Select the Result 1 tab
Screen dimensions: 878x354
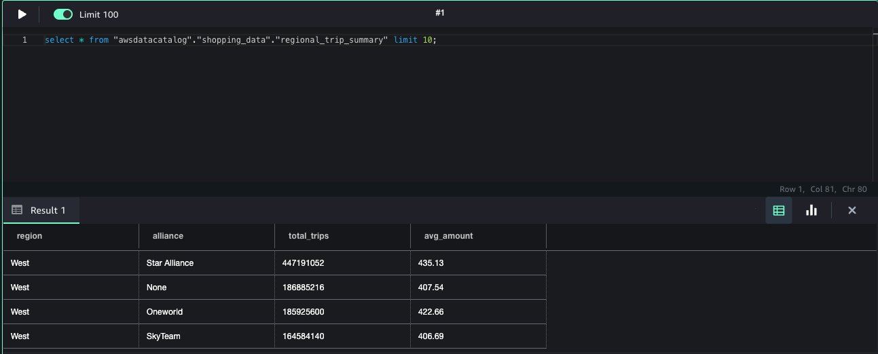pos(41,210)
